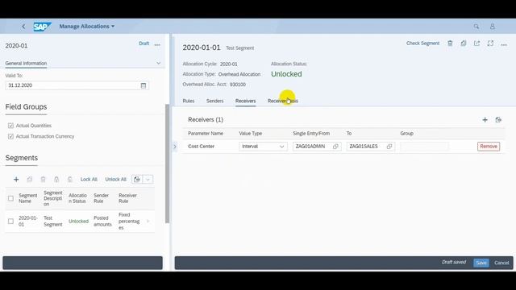This screenshot has width=516, height=290.
Task: Click the Unlocked status in the segment row
Action: [78, 222]
